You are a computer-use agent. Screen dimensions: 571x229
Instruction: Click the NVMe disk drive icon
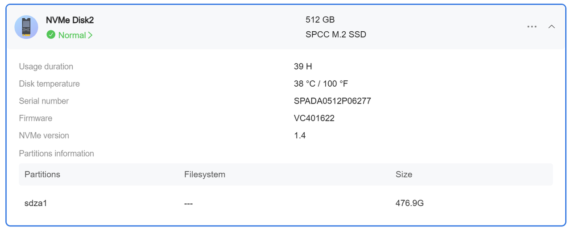click(x=26, y=27)
